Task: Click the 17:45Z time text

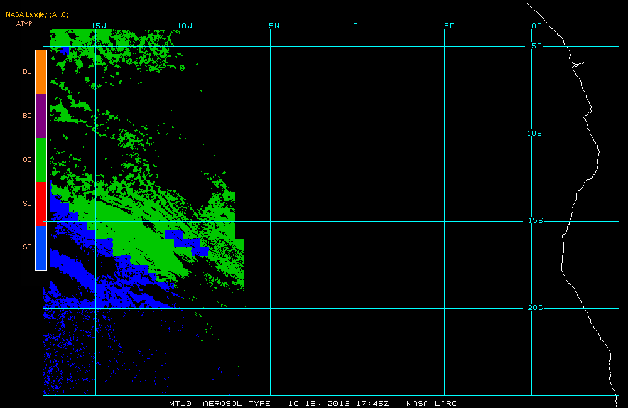Action: coord(372,404)
